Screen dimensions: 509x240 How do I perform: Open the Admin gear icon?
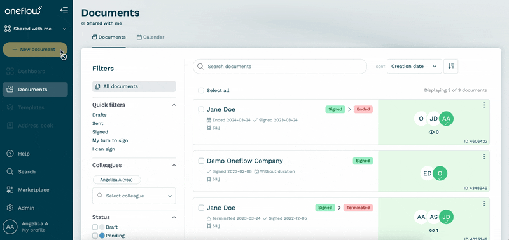tap(10, 208)
